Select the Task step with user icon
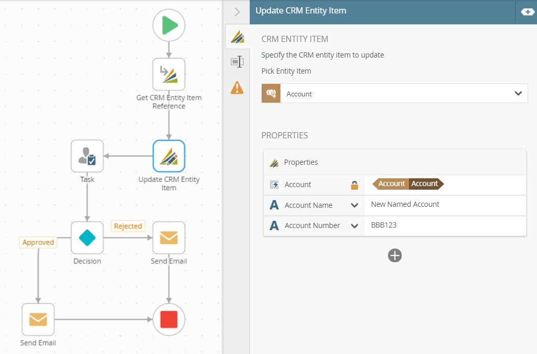 (x=87, y=156)
